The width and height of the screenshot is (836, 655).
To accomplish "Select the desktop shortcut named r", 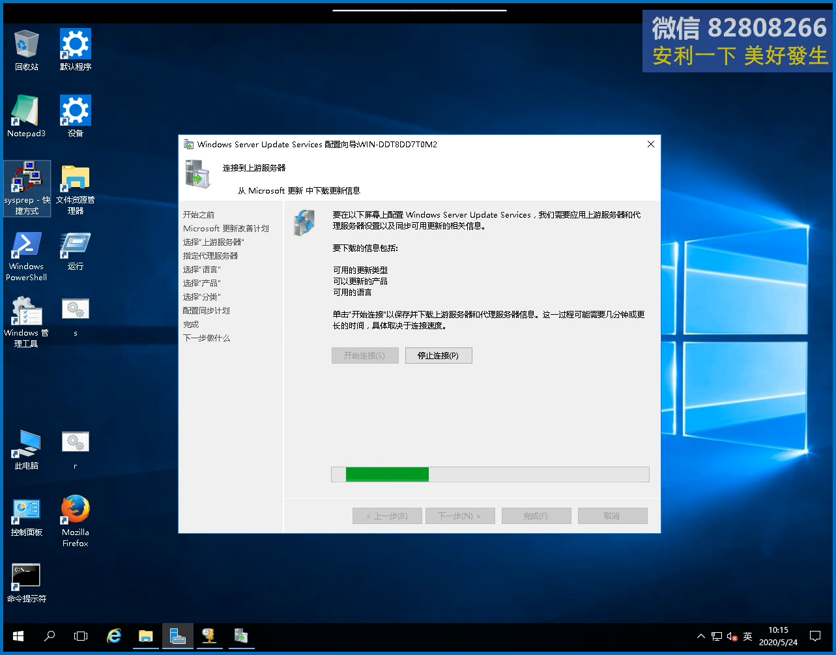I will tap(76, 449).
